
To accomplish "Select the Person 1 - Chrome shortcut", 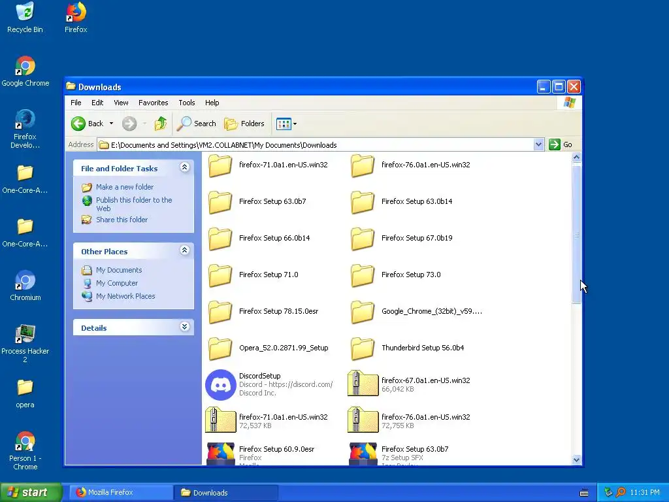I will tap(25, 450).
